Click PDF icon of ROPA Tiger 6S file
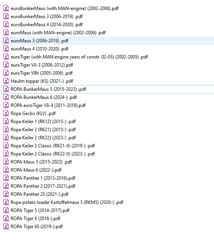214x252 pixels. 6,227
